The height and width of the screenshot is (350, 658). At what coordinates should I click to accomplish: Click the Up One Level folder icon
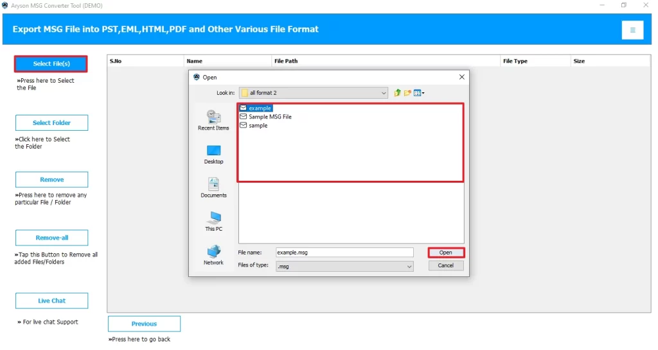(x=397, y=93)
